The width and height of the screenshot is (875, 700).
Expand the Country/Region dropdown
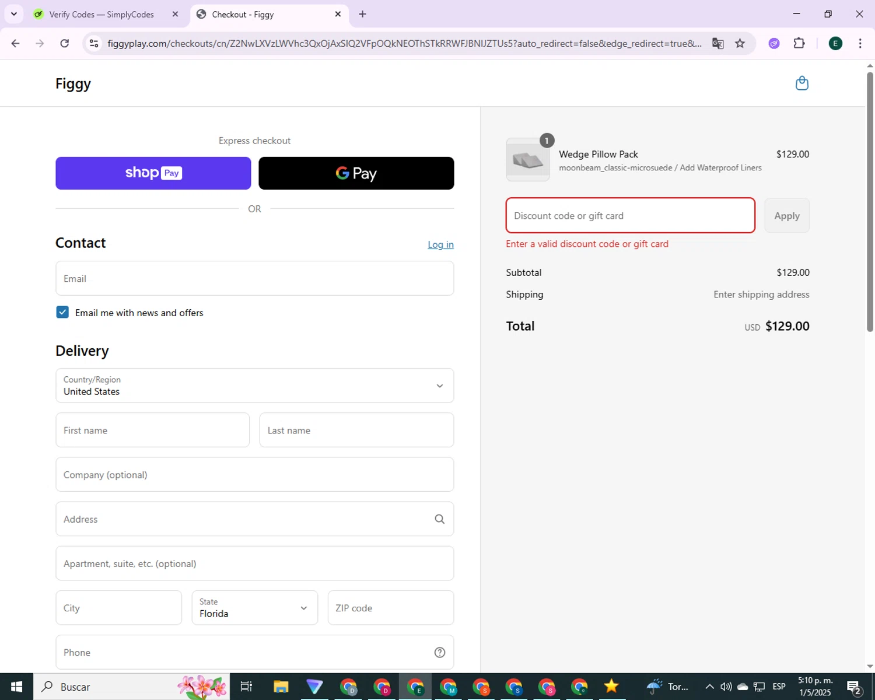pos(255,386)
